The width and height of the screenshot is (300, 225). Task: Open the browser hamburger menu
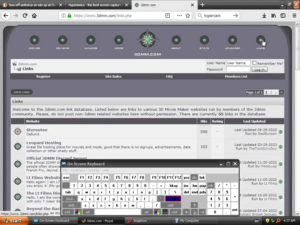click(294, 16)
